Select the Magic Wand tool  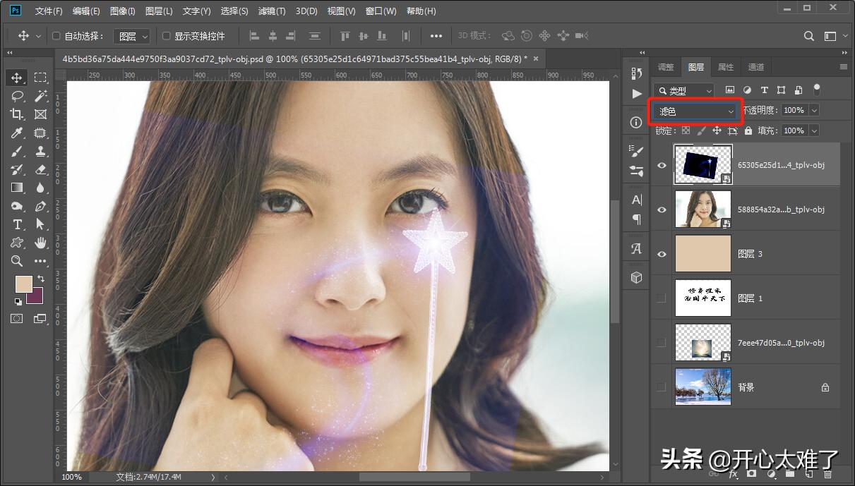pyautogui.click(x=40, y=96)
